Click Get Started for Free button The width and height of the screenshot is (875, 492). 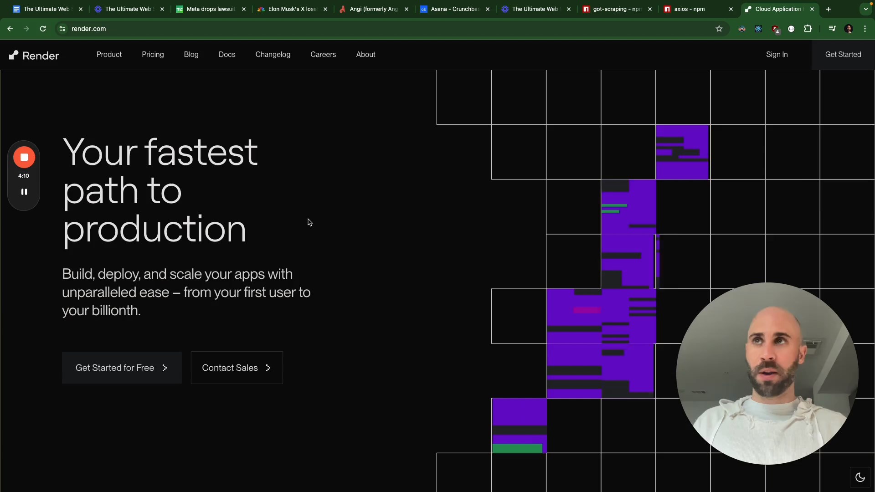[x=122, y=368]
